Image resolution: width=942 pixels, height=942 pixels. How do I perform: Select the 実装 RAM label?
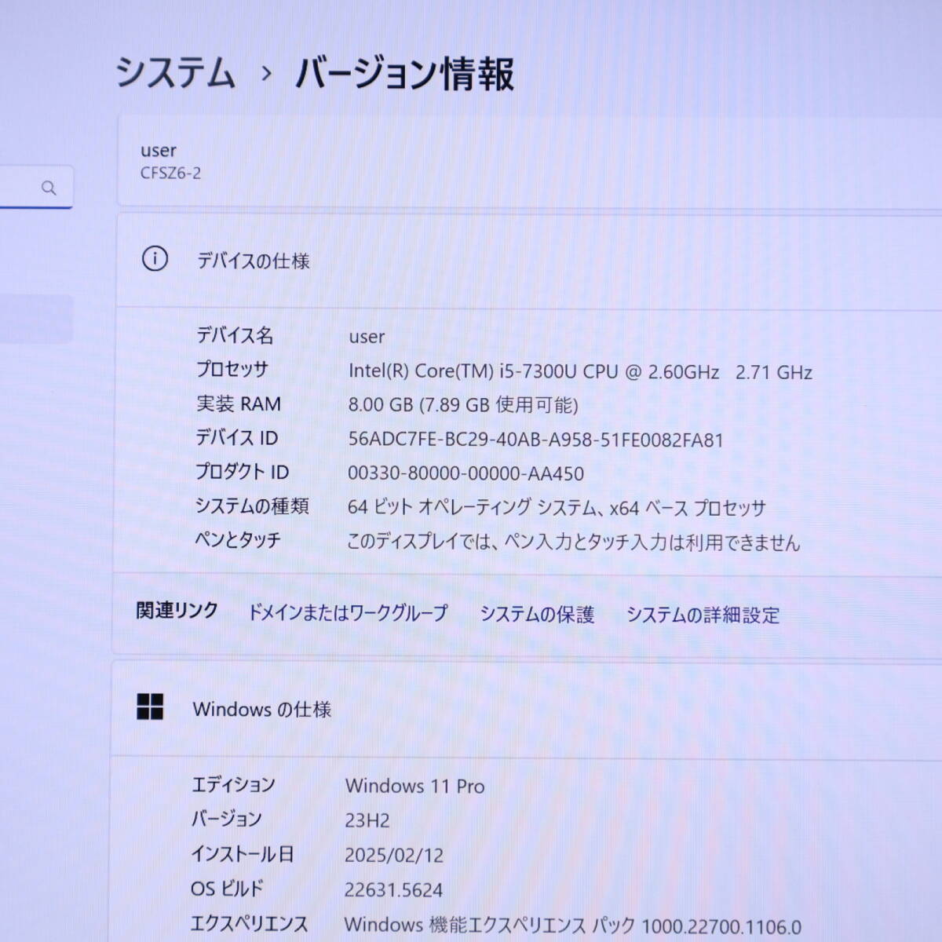[238, 404]
